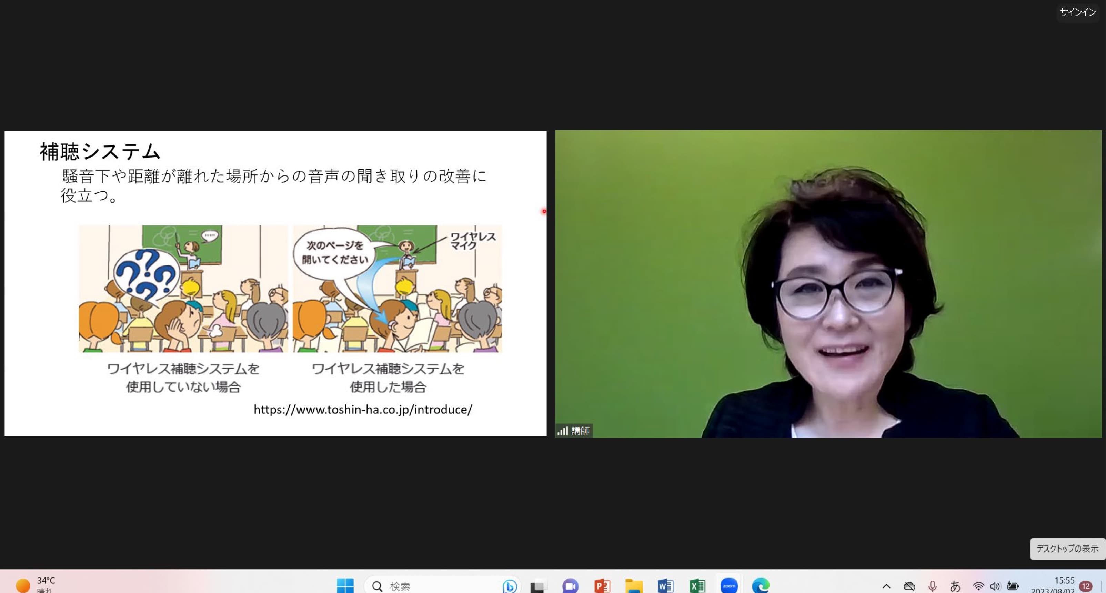This screenshot has height=593, width=1106.
Task: Click the OneDrive cloud tray icon
Action: pyautogui.click(x=909, y=586)
